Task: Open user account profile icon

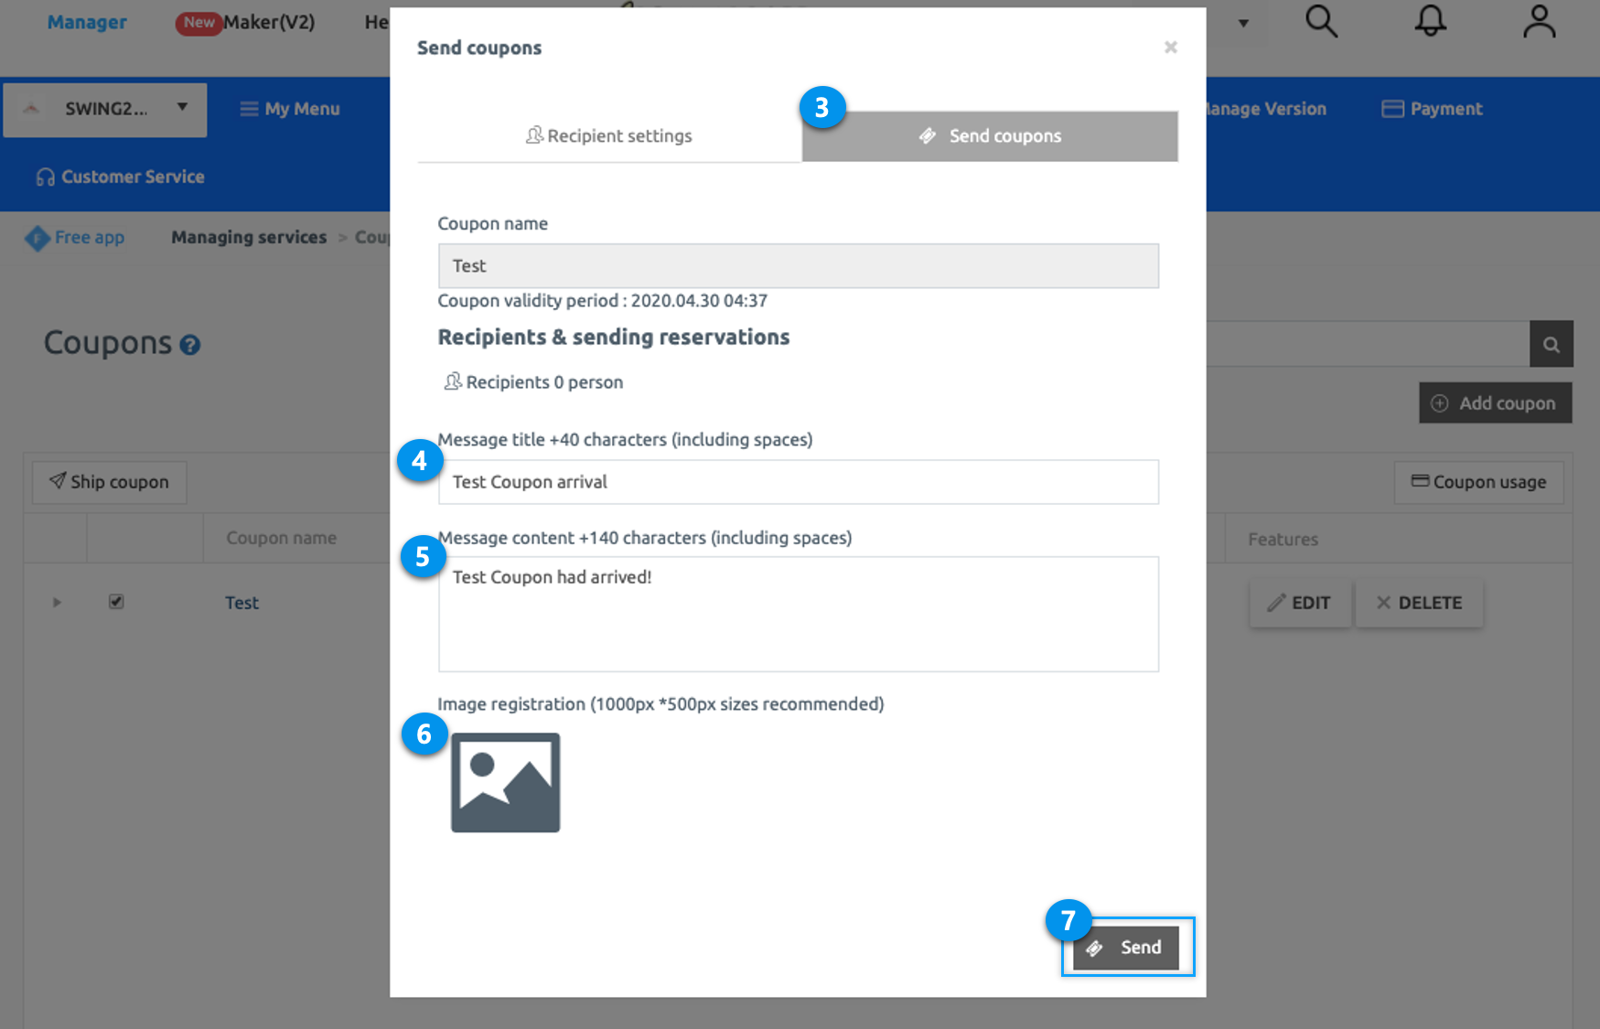Action: [1539, 21]
